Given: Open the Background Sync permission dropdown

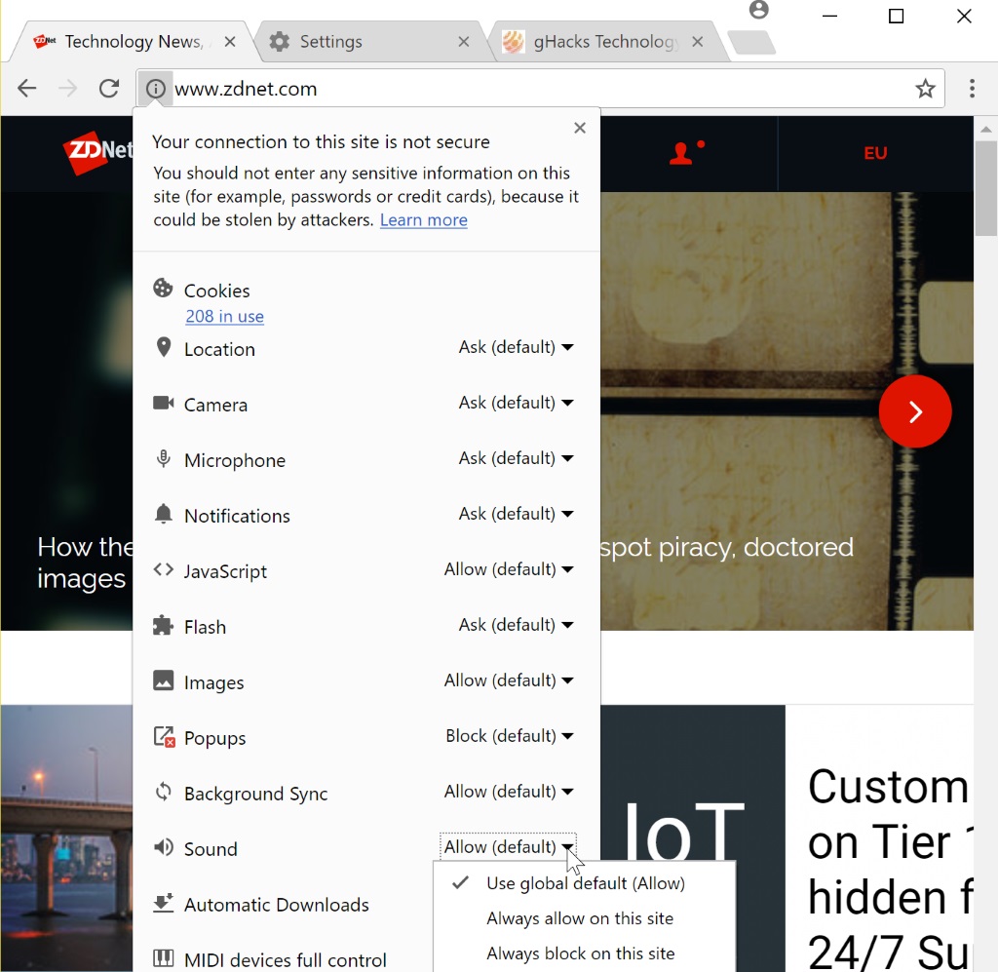Looking at the screenshot, I should [x=509, y=792].
